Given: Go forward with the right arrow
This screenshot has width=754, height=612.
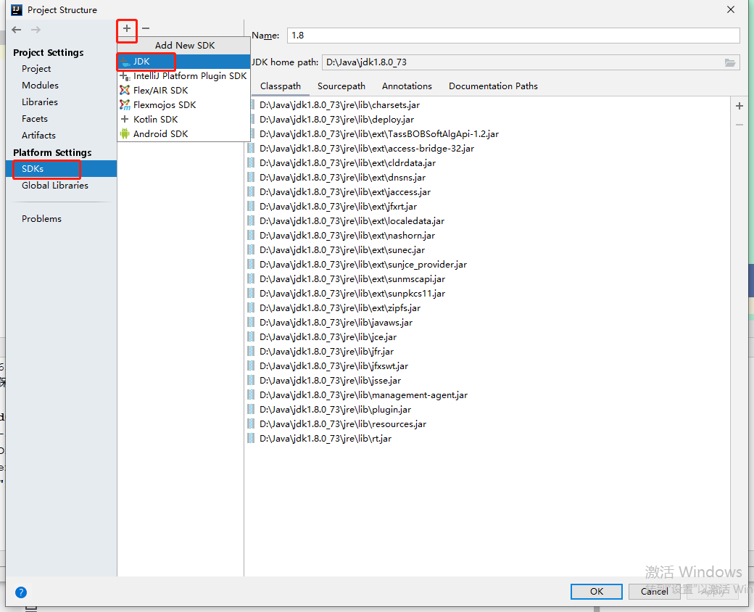Looking at the screenshot, I should [x=36, y=30].
